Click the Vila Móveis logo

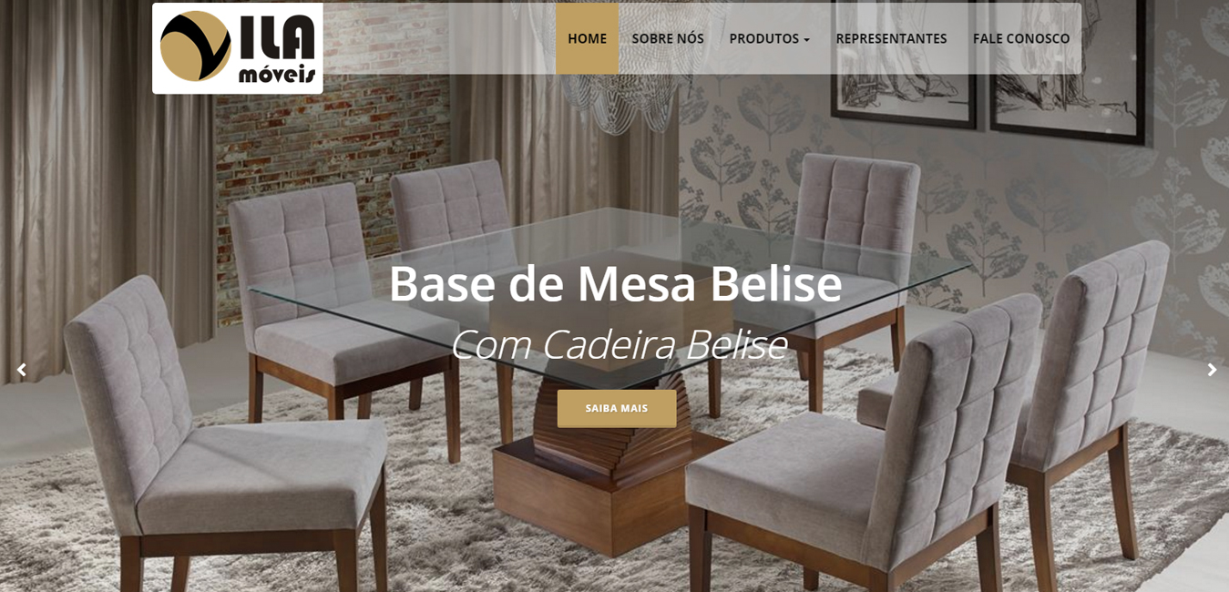pyautogui.click(x=238, y=48)
